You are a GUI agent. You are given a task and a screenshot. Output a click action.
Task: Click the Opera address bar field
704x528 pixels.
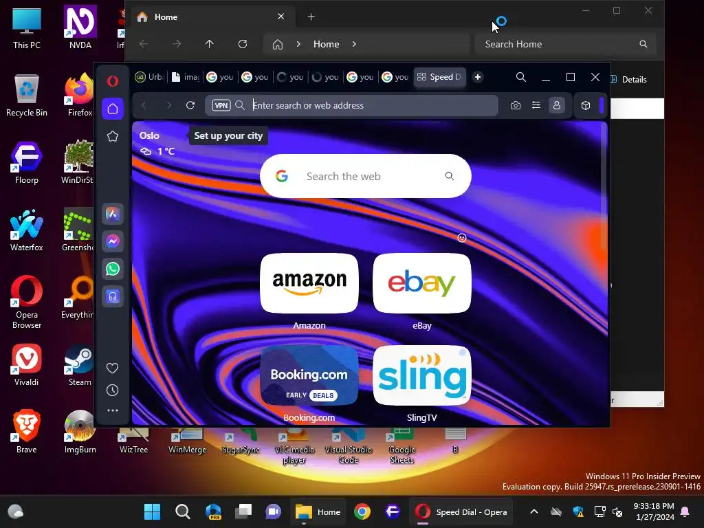coord(353,105)
